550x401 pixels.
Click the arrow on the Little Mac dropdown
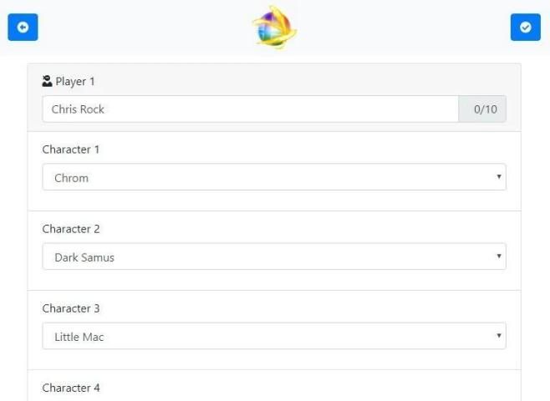click(x=499, y=336)
